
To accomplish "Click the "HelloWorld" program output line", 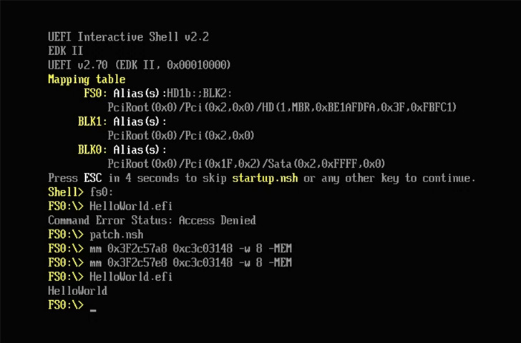I will (x=77, y=291).
